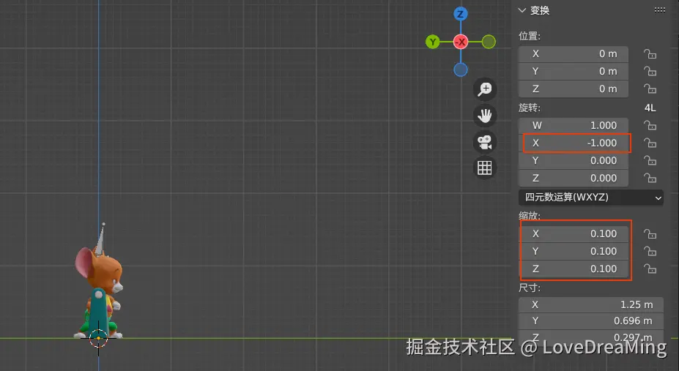Lock the rotation W value
Image resolution: width=679 pixels, height=371 pixels.
click(650, 125)
